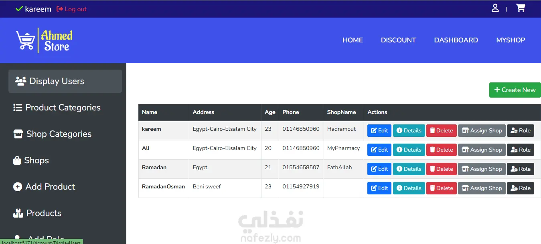541x244 pixels.
Task: View Details for user Ali
Action: click(409, 150)
